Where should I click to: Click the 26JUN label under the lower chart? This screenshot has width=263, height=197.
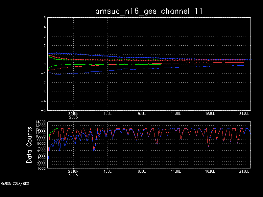73,171
